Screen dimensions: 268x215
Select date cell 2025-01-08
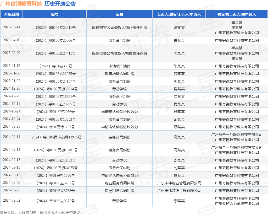(12, 73)
